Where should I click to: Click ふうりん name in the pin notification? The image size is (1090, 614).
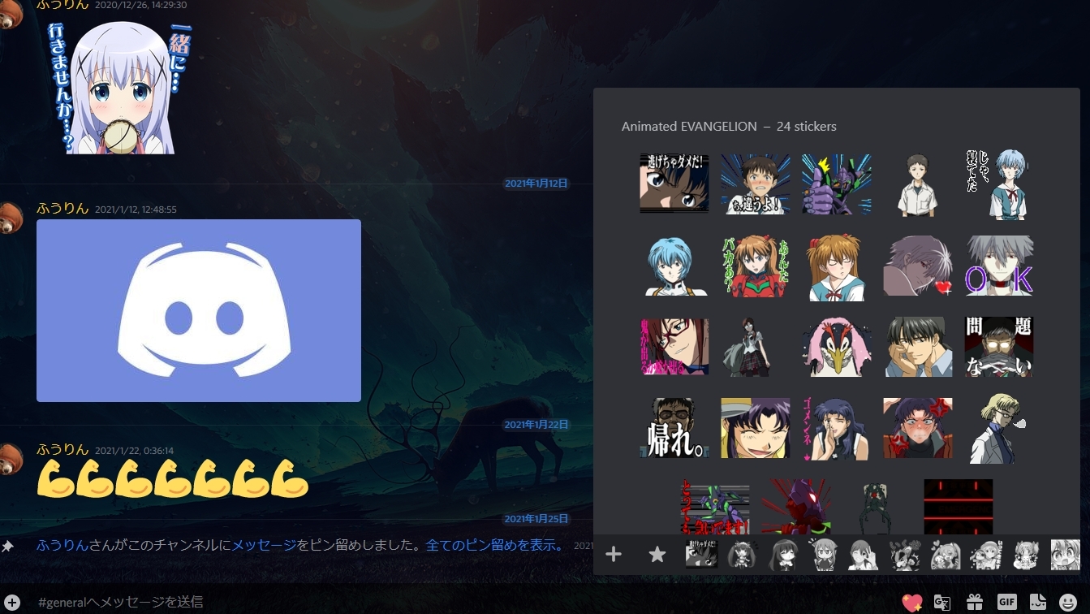click(x=62, y=546)
